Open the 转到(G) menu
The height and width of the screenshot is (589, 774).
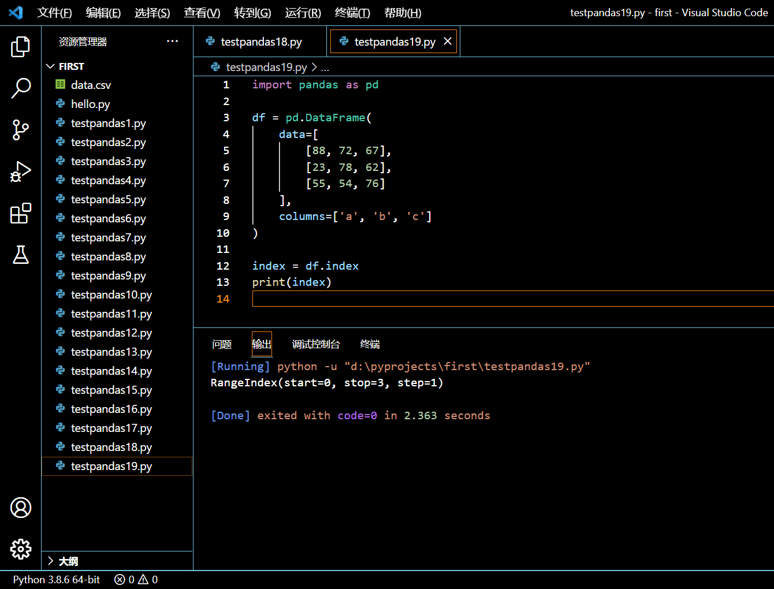pos(252,13)
